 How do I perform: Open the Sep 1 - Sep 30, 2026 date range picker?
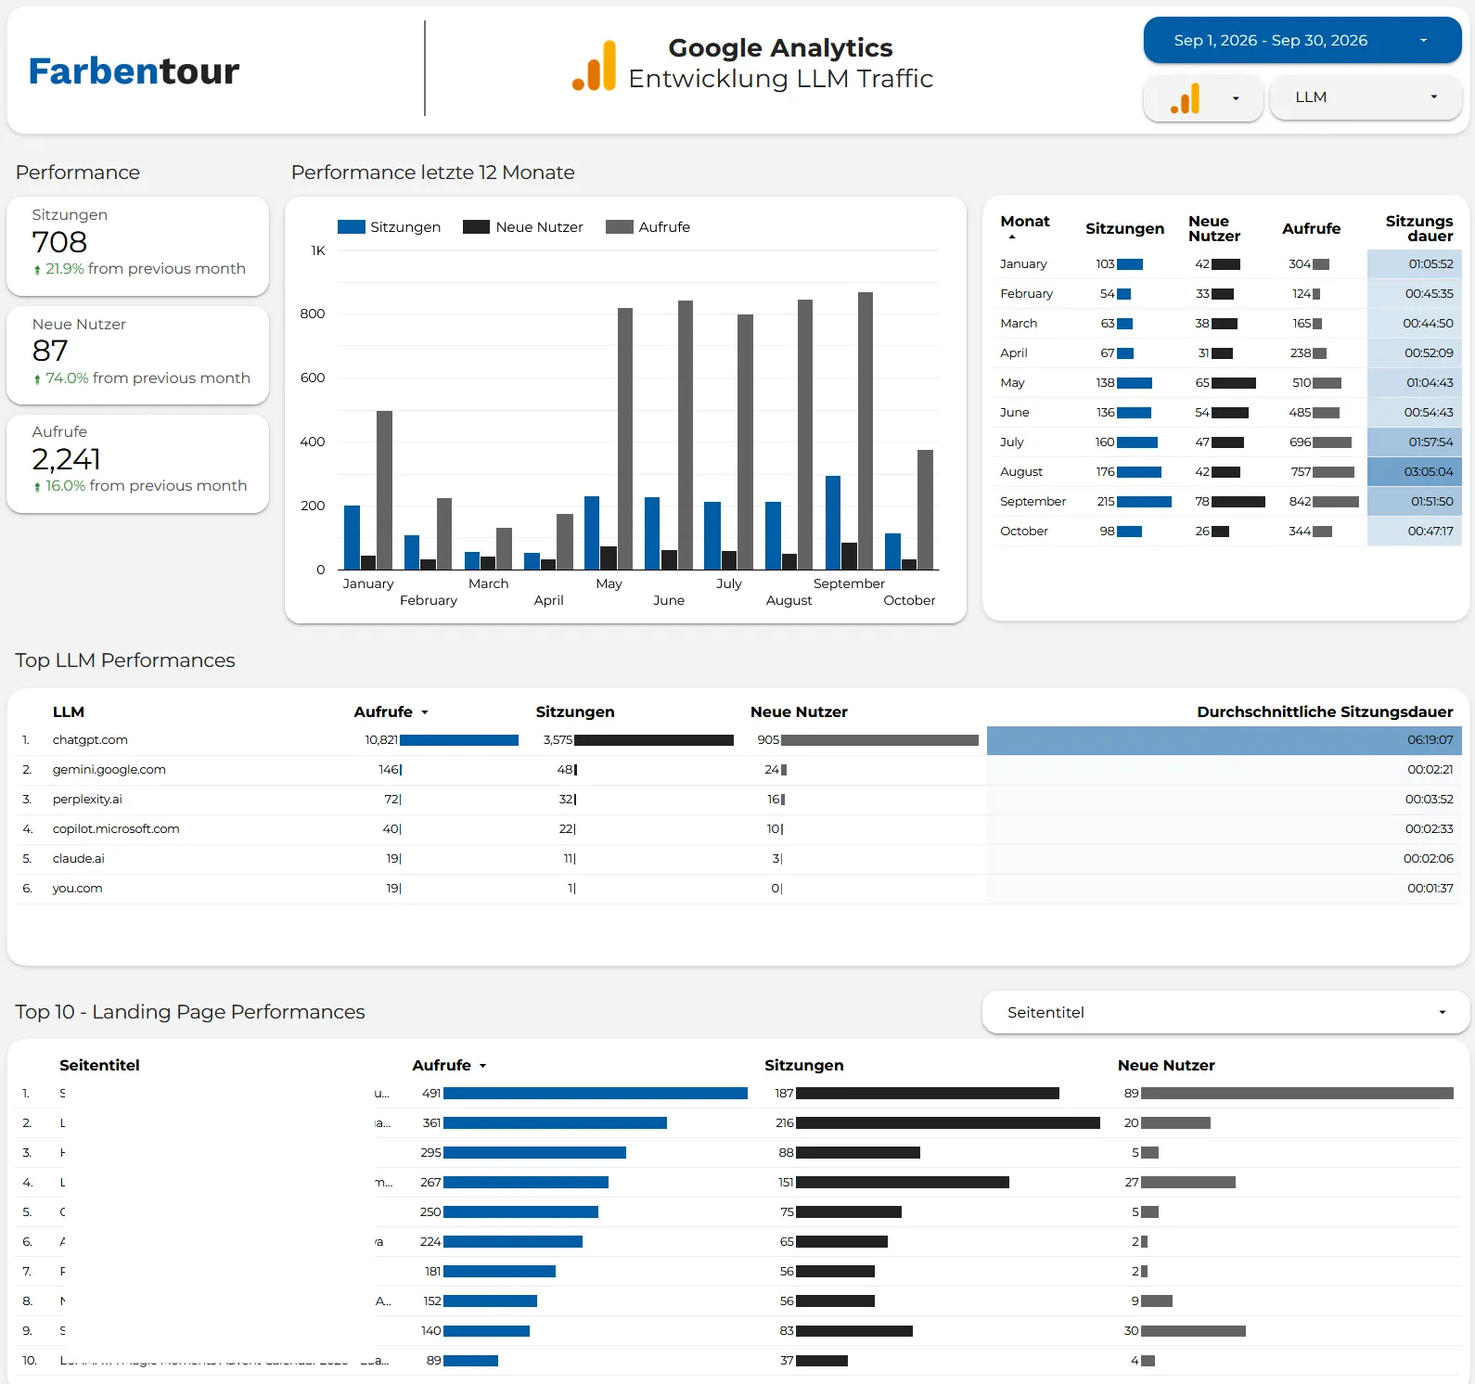[1302, 40]
